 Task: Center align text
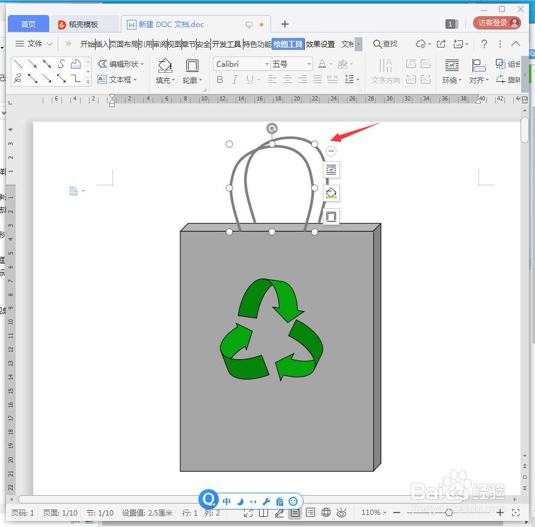[x=287, y=79]
